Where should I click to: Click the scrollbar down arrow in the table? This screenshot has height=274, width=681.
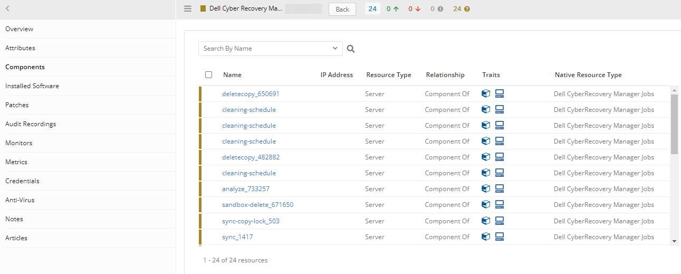tap(674, 241)
